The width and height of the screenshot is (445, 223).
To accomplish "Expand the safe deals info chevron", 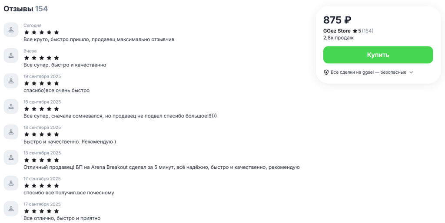I will (x=411, y=72).
